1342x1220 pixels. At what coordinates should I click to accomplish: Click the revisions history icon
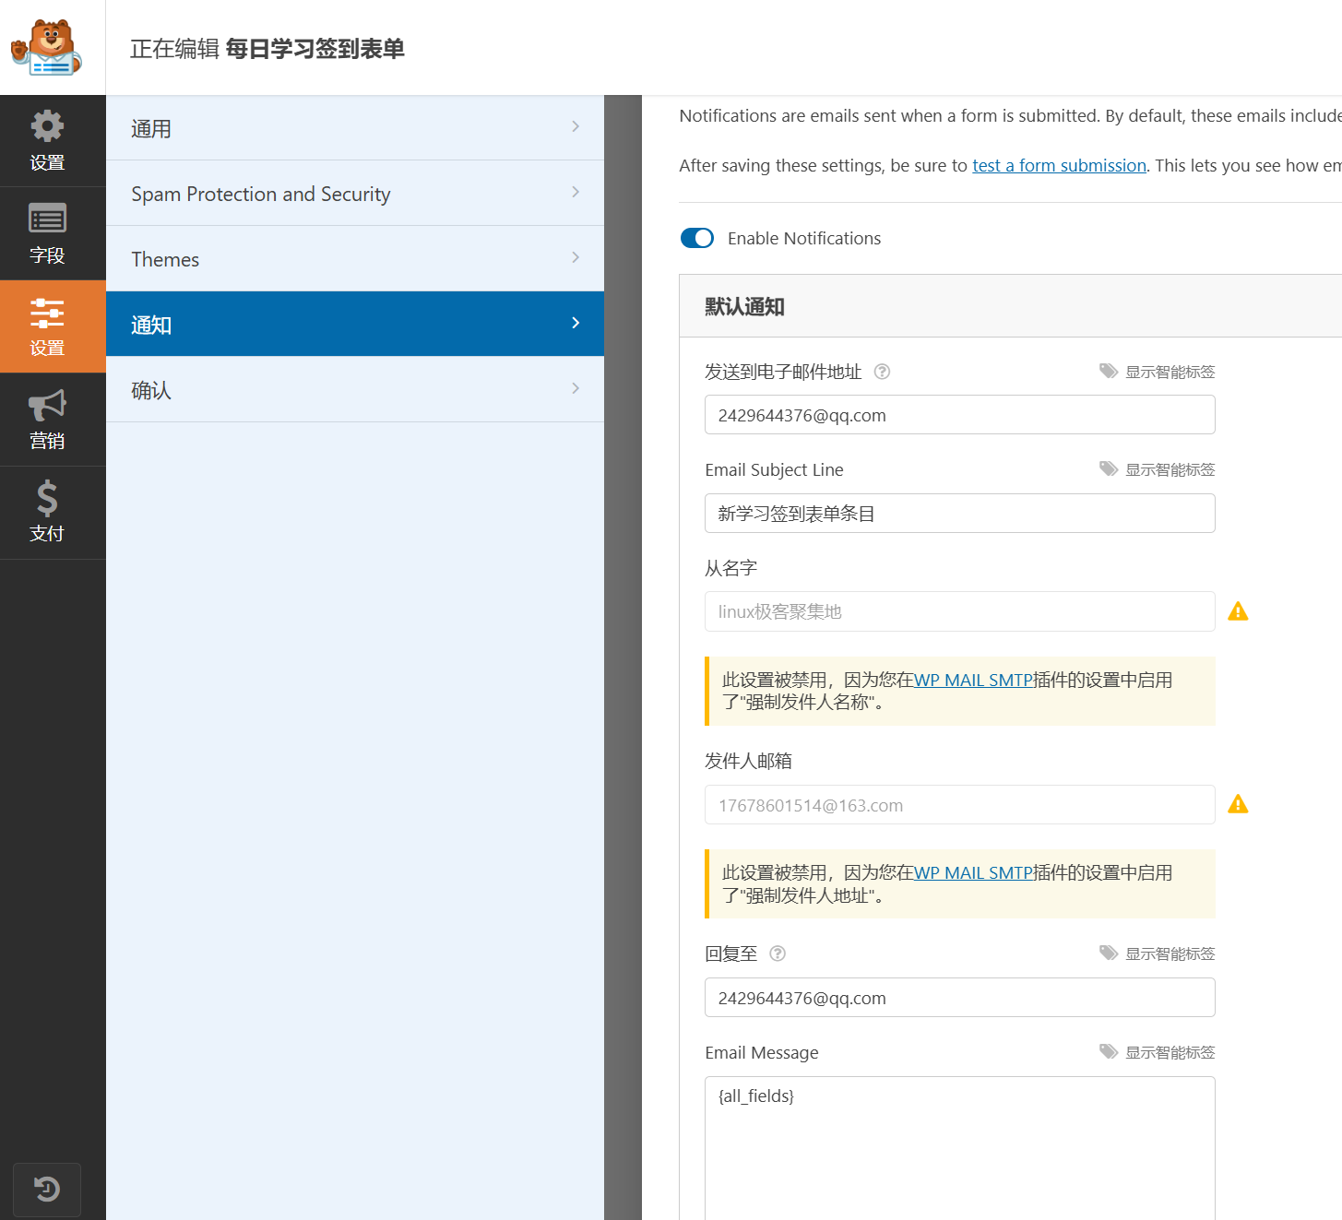pos(47,1190)
